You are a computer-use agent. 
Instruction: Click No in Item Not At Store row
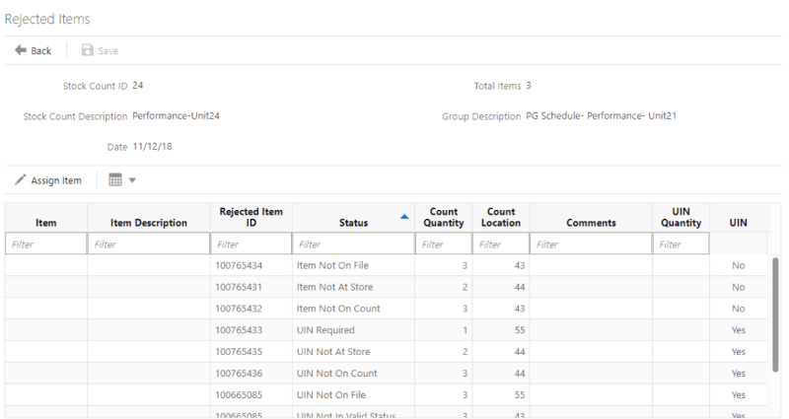(738, 287)
